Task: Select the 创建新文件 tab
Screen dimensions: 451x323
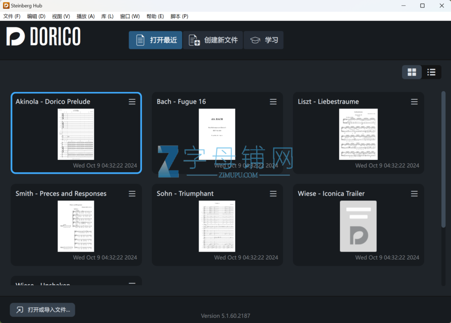Action: tap(213, 40)
